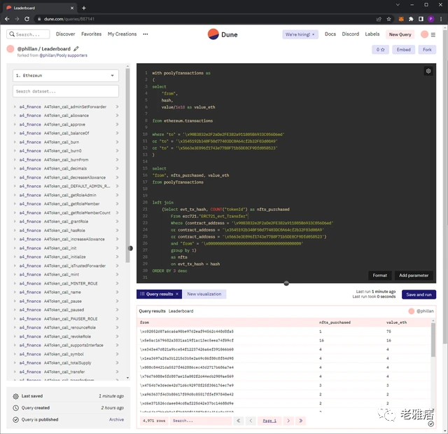The width and height of the screenshot is (448, 434).
Task: Click the dataset list scrollbar
Action: [127, 165]
